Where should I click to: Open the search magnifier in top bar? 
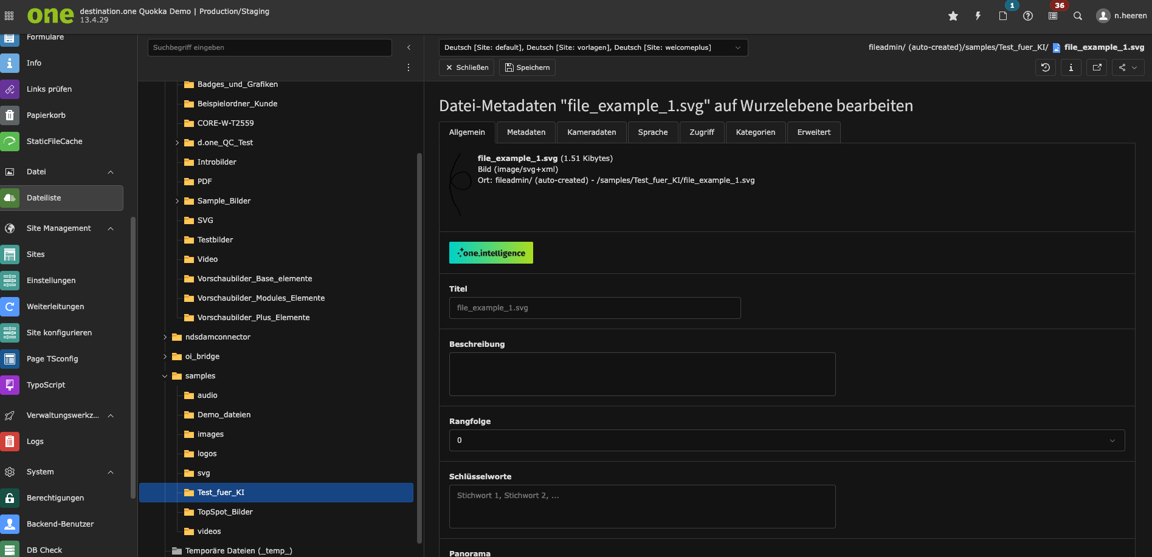(x=1078, y=16)
